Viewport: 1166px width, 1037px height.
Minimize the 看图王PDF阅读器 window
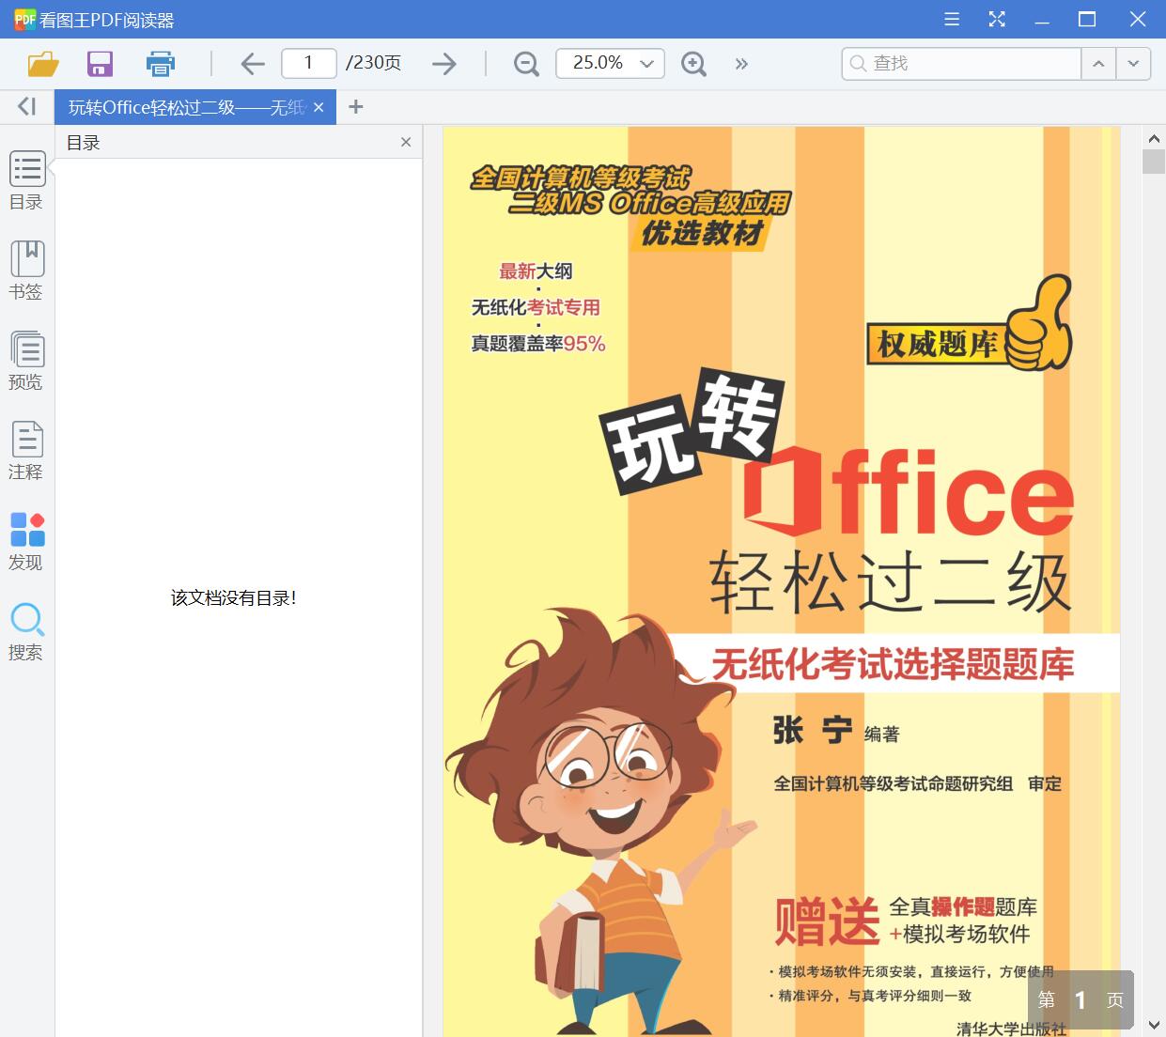[1042, 19]
